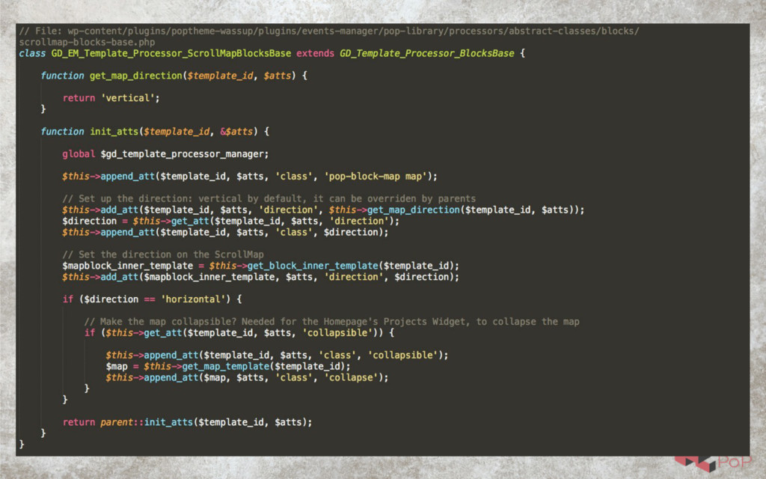Click the $map assignment variable
Screen dimensions: 766x479
click(116, 367)
